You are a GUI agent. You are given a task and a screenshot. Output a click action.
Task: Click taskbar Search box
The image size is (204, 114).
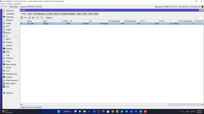click(67, 111)
